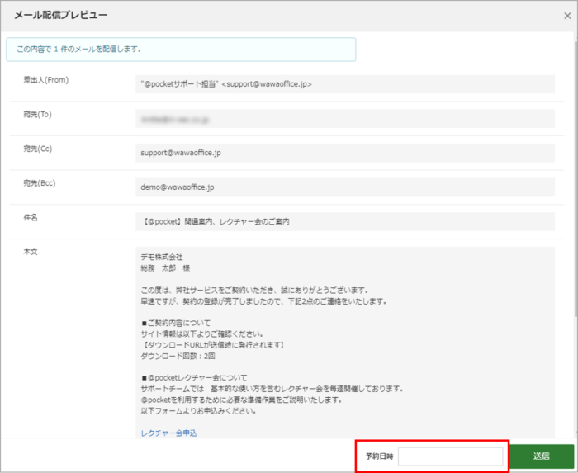Screen dimensions: 578x473
Task: Click the green 送信 button
Action: click(x=541, y=456)
